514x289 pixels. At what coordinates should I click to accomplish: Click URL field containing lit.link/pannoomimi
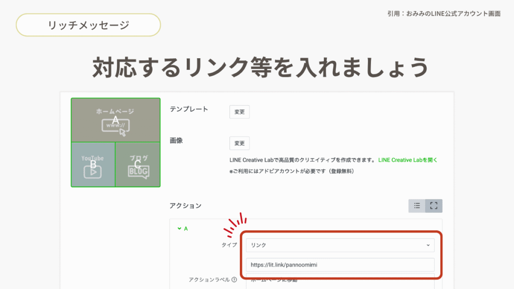(x=340, y=265)
